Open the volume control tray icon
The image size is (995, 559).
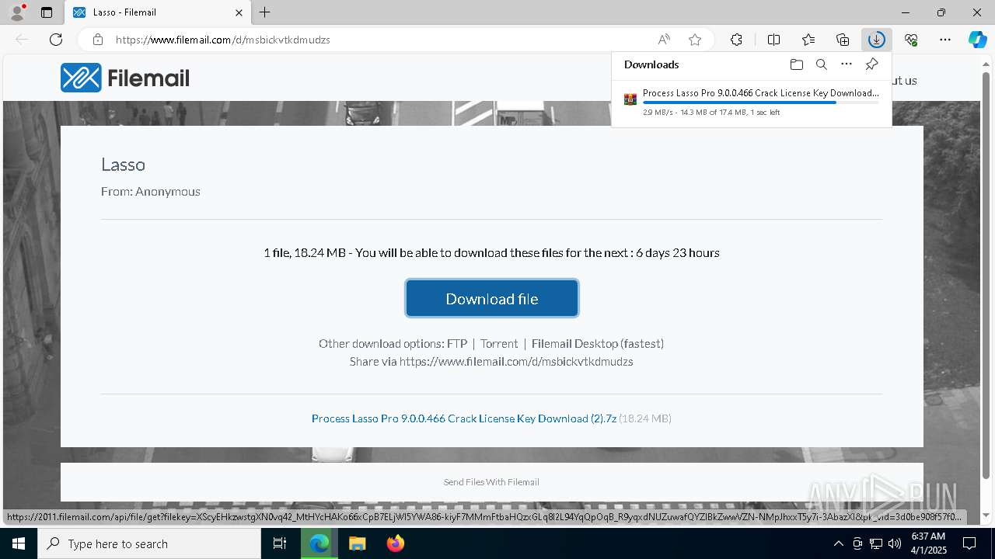point(895,543)
